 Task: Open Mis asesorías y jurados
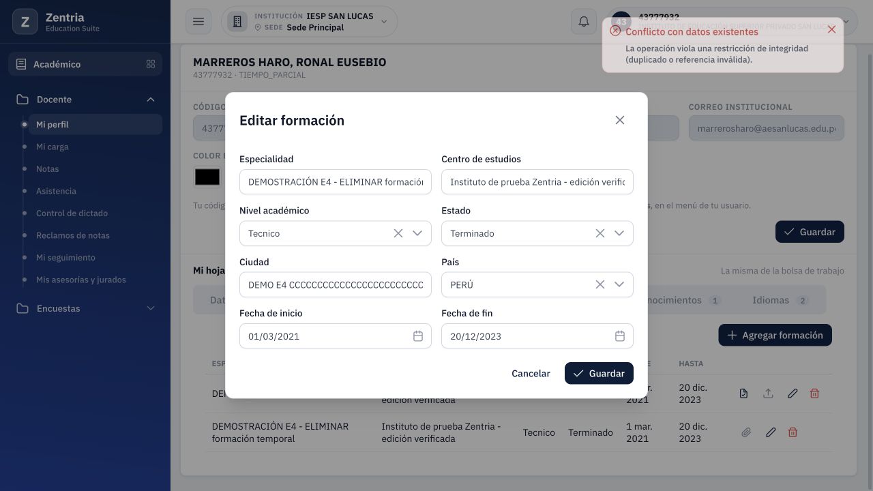click(x=81, y=280)
